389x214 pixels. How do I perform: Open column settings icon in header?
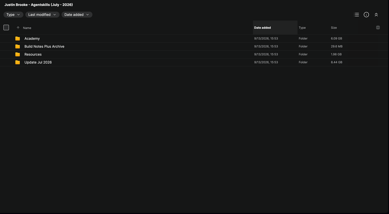(x=378, y=28)
